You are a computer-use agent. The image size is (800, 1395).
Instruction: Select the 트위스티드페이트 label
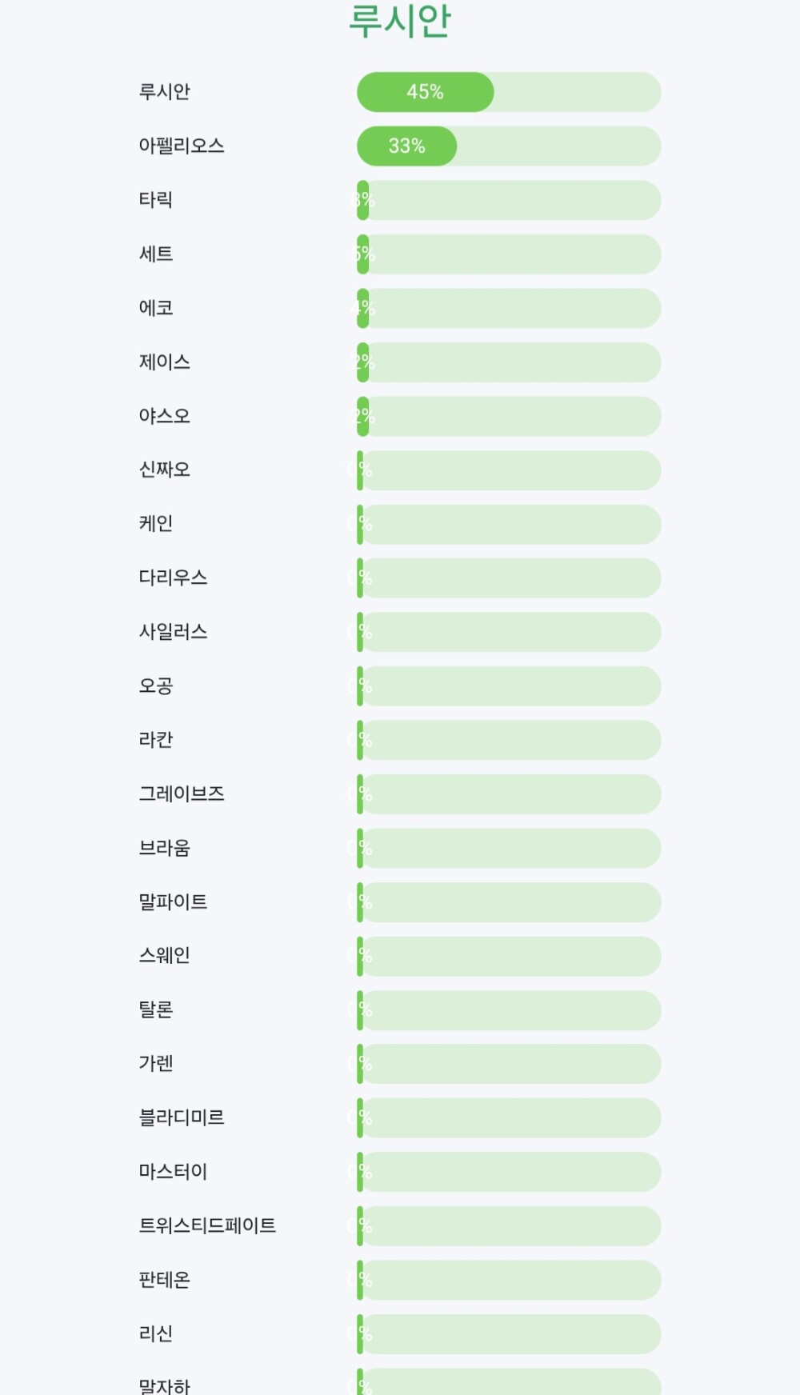(x=207, y=1225)
